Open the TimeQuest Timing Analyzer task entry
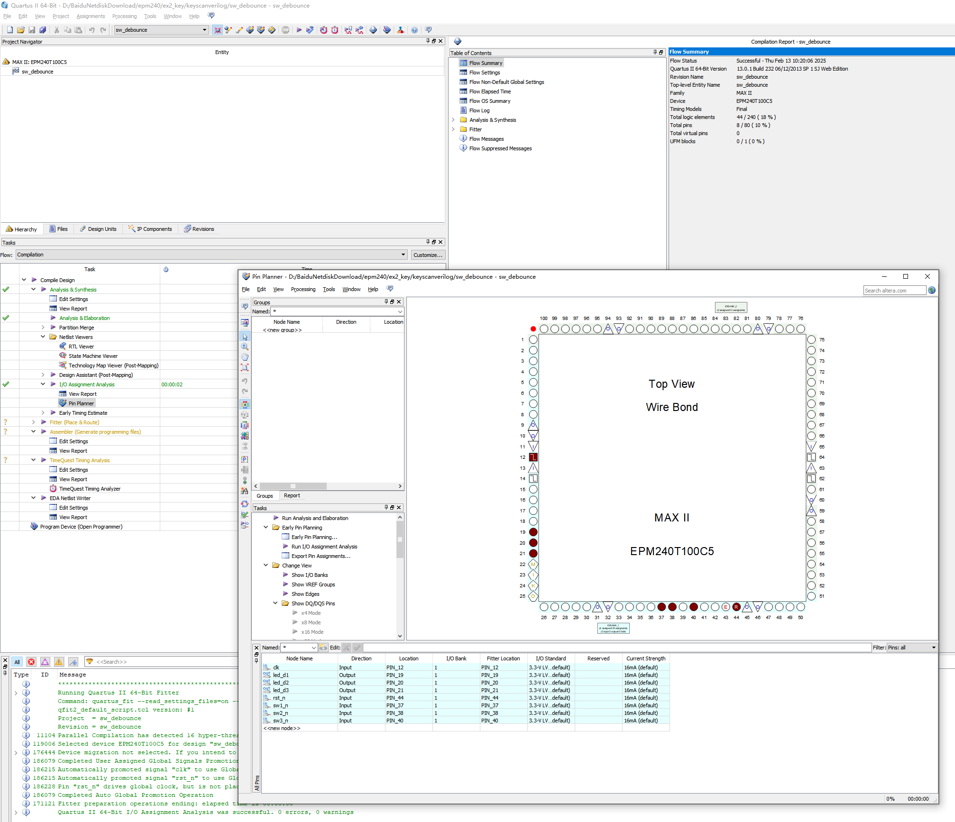This screenshot has height=822, width=955. 90,489
